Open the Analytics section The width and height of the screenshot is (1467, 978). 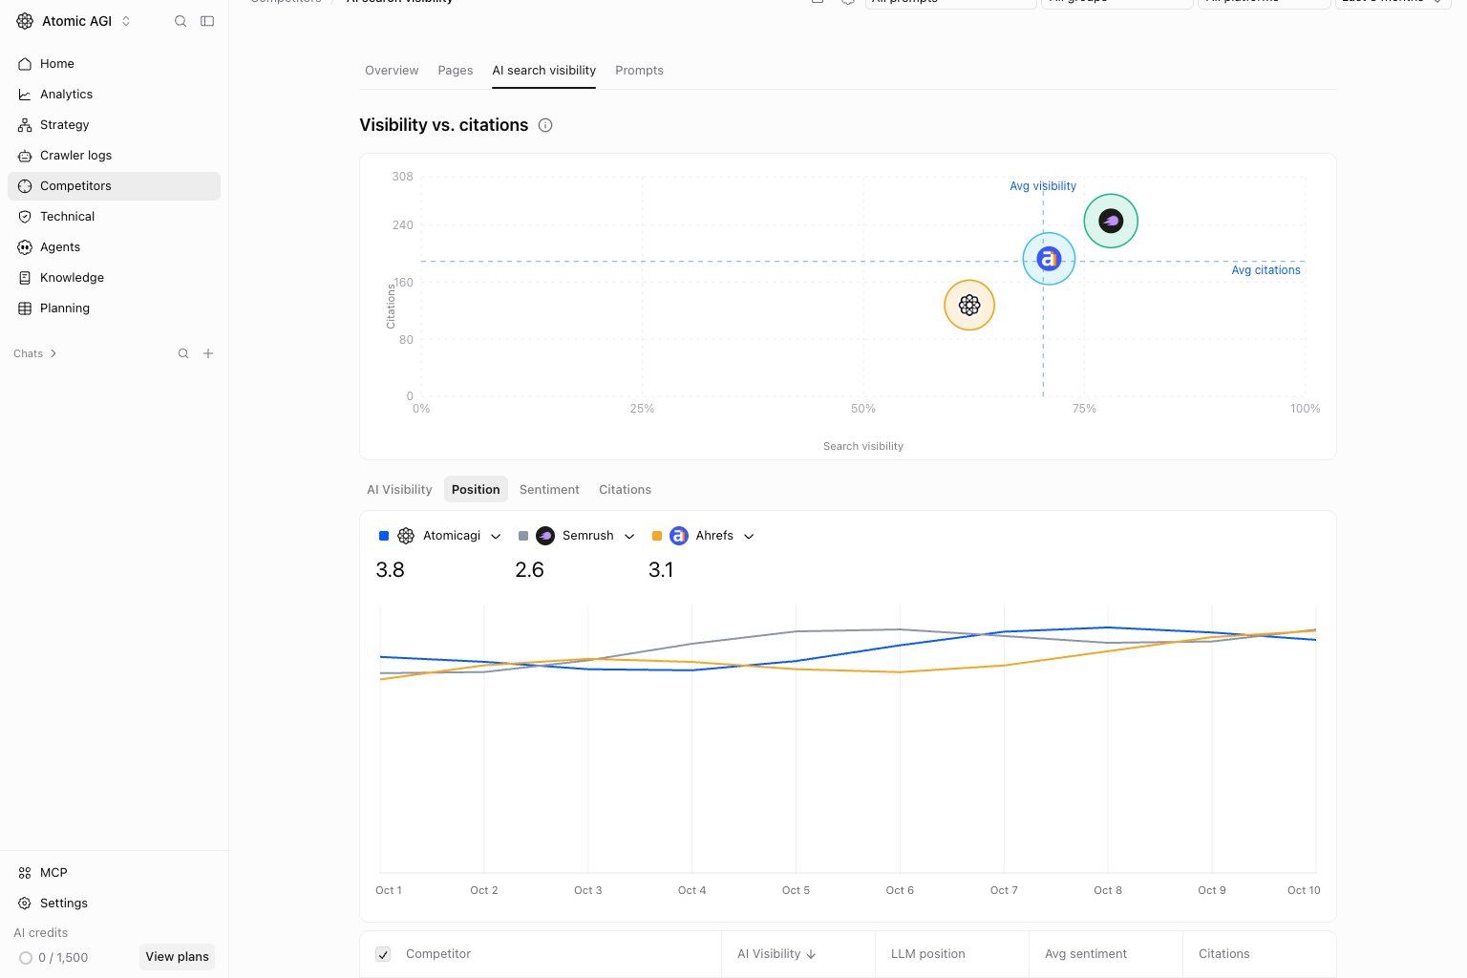coord(114,95)
